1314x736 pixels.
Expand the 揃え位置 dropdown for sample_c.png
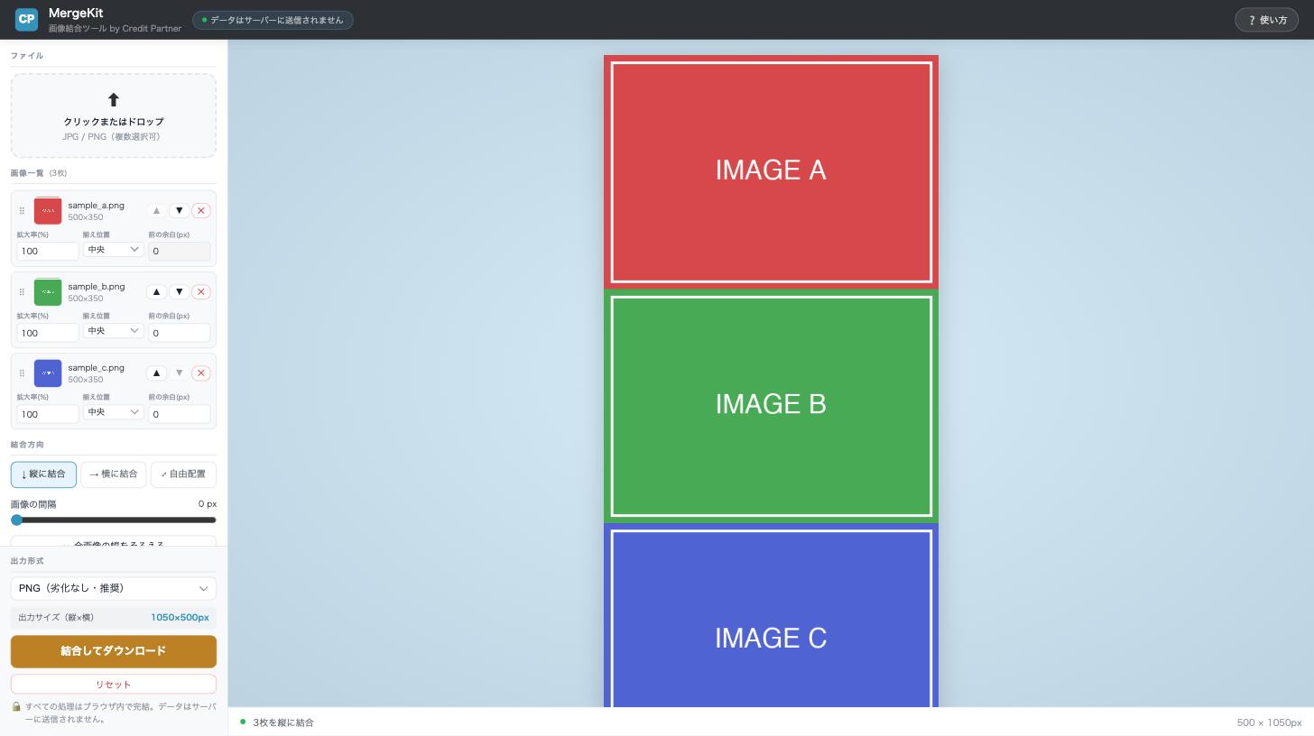tap(113, 412)
